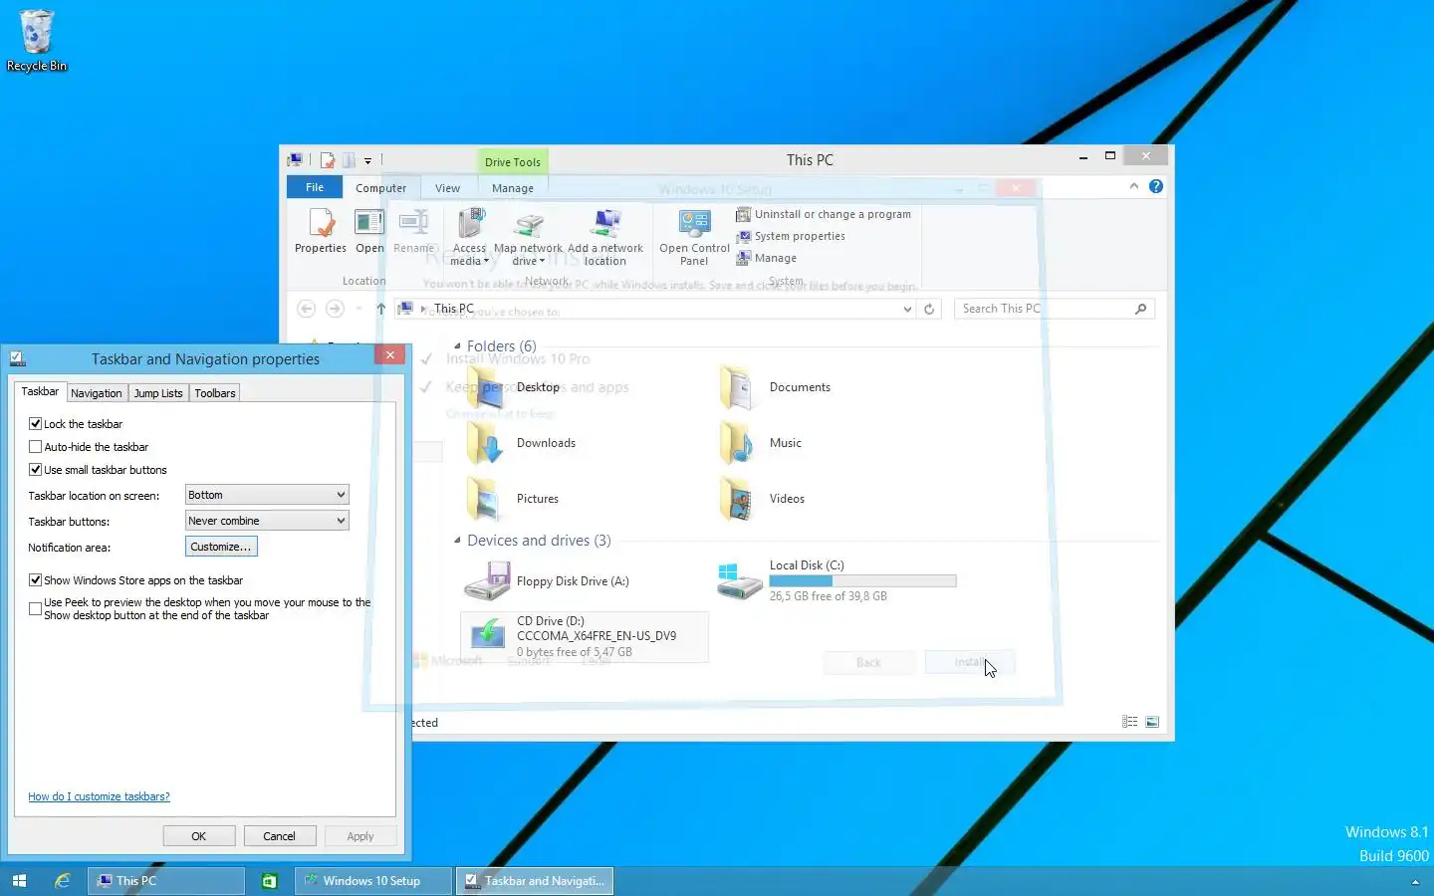Viewport: 1434px width, 896px height.
Task: Open the Music folder icon
Action: (x=739, y=443)
